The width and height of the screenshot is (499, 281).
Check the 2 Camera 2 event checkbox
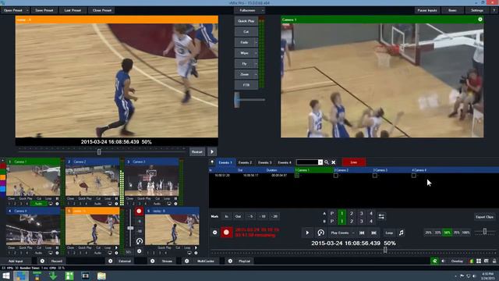coord(336,175)
